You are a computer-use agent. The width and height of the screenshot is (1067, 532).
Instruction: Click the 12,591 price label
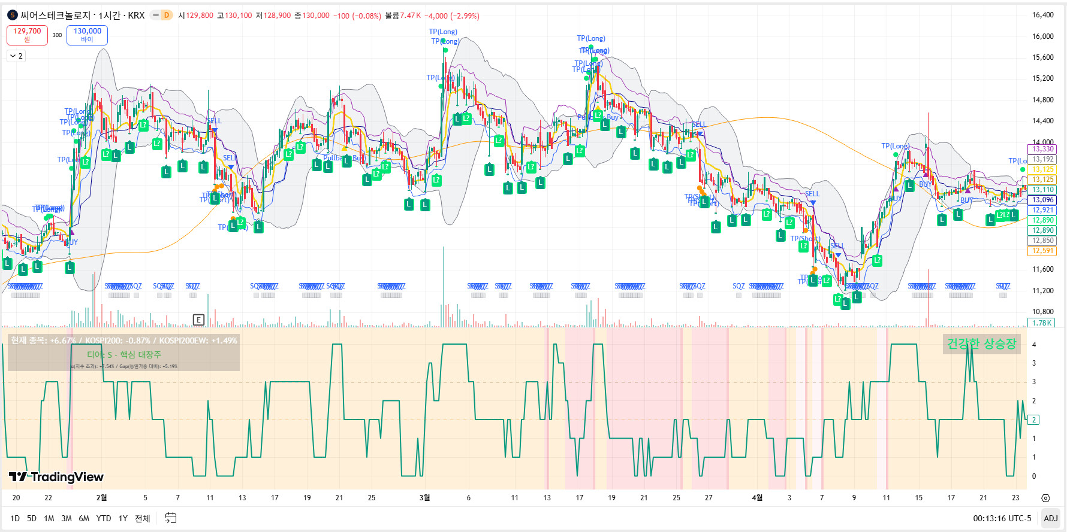[x=1042, y=251]
